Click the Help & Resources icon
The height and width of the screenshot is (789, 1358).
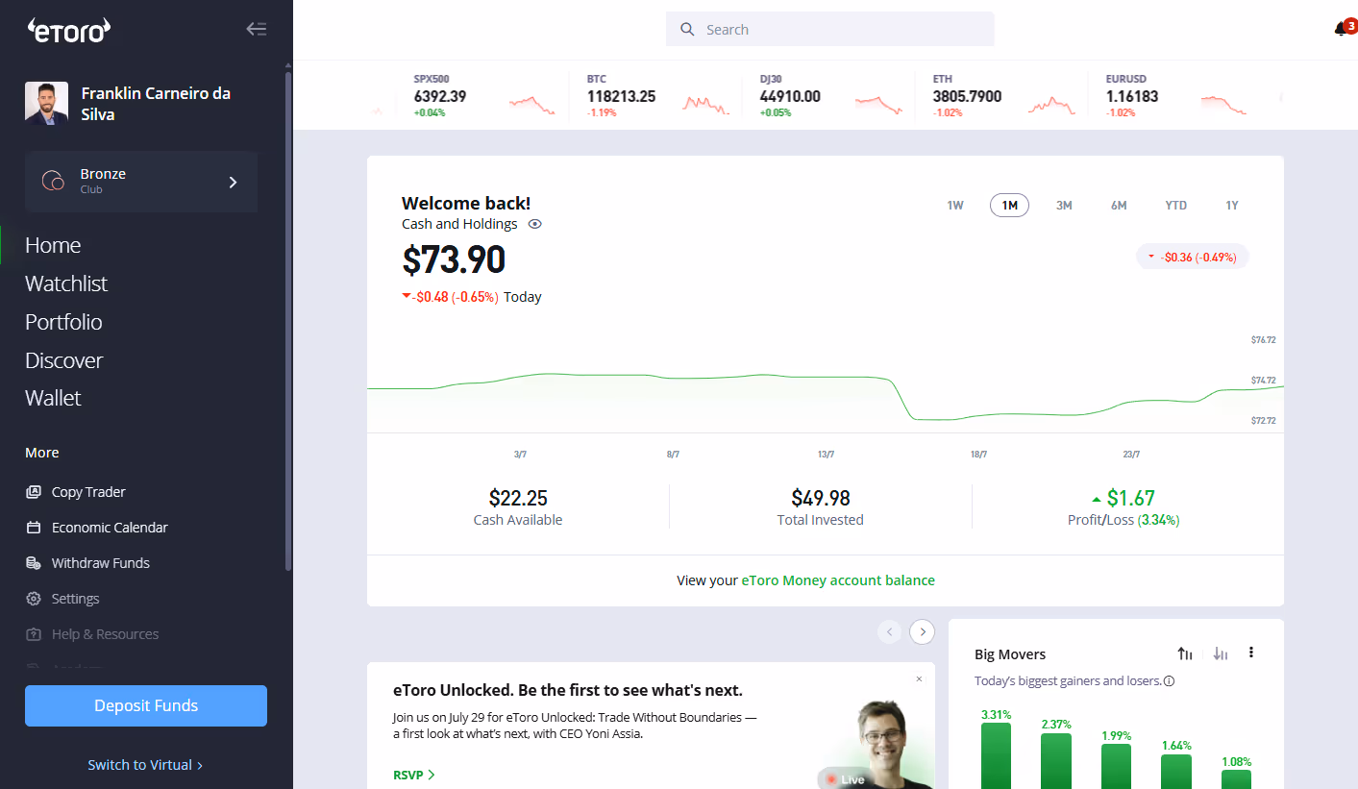pyautogui.click(x=34, y=634)
